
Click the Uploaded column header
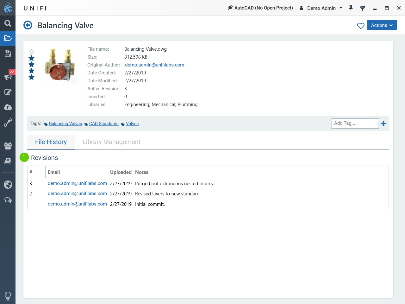coord(121,172)
